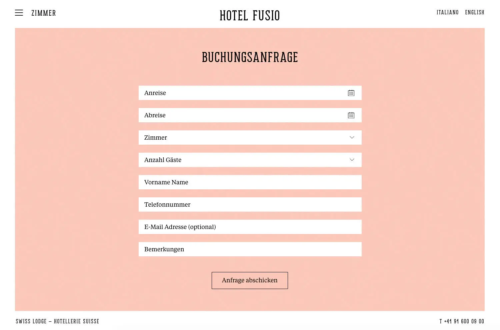Click the Abreise calendar icon

point(351,115)
